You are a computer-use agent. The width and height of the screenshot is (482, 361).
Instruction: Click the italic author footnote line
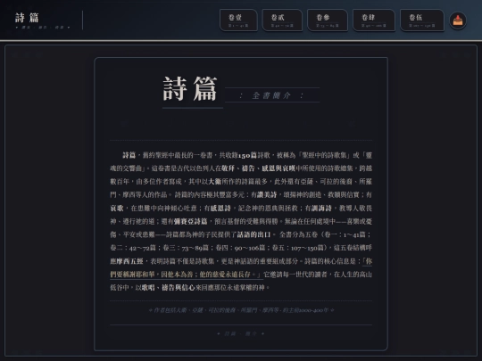241,310
